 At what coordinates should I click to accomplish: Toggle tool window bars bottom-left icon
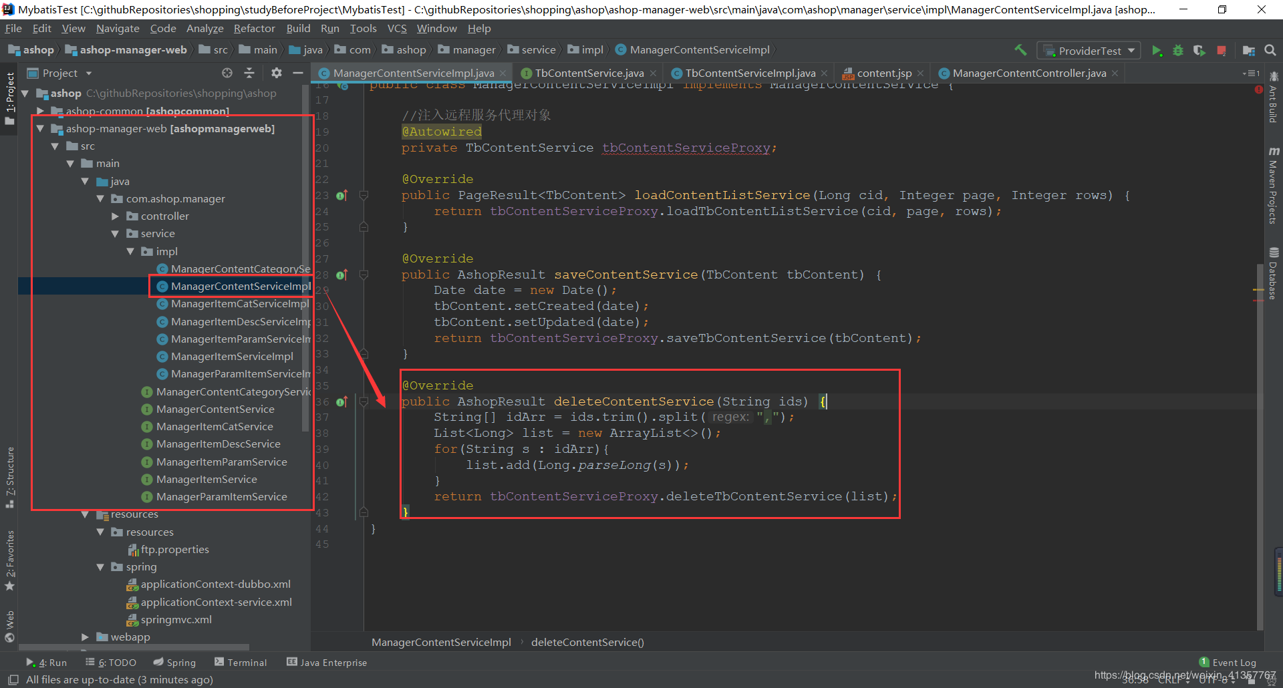click(x=13, y=680)
